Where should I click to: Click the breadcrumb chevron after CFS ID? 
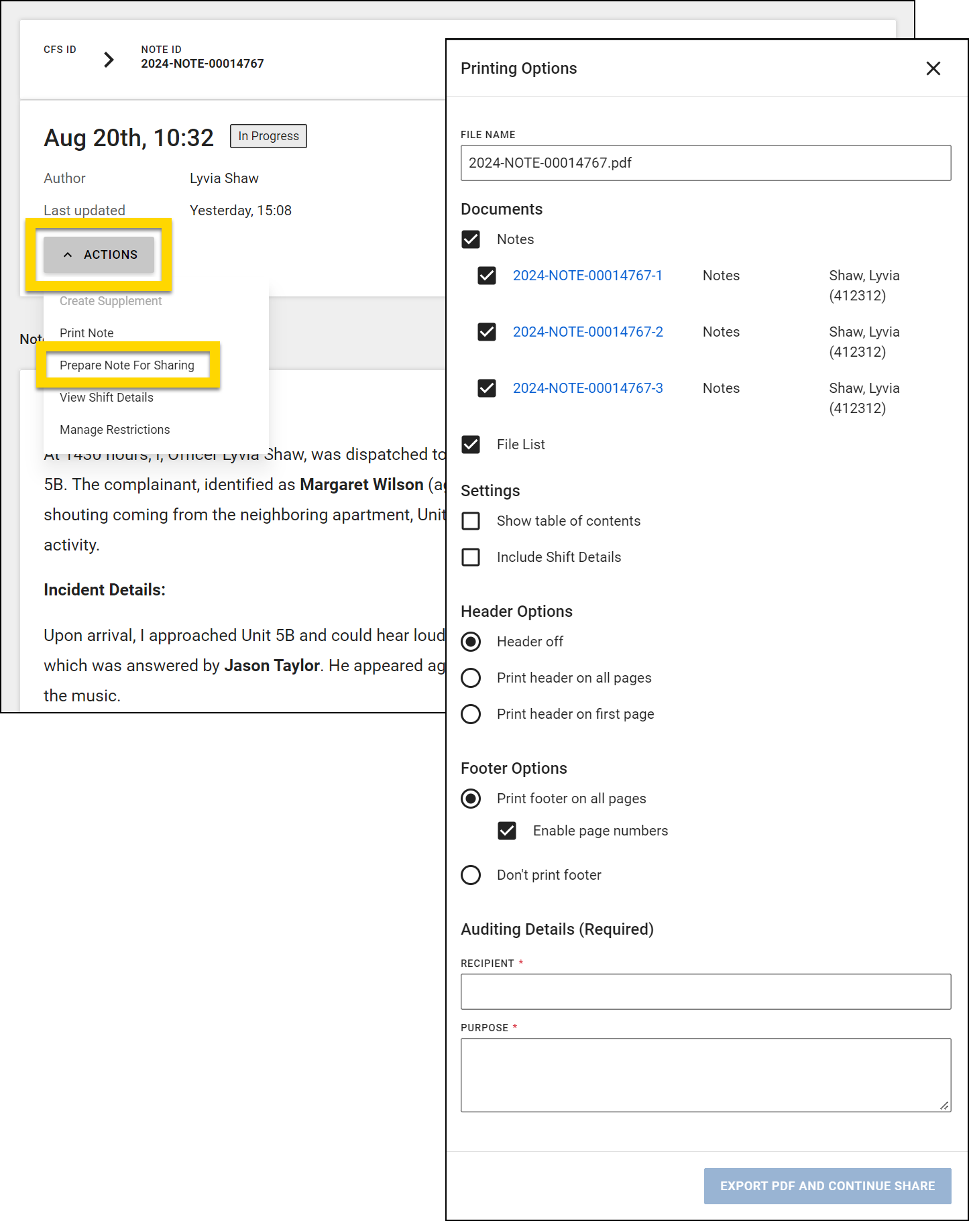(109, 60)
